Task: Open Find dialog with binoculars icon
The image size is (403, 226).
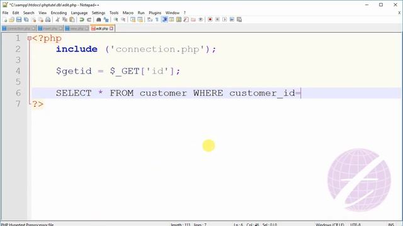Action: pos(98,19)
